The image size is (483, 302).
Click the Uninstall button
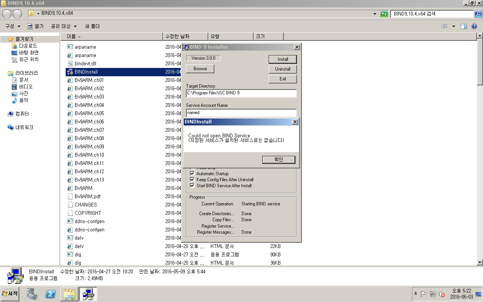pos(283,69)
